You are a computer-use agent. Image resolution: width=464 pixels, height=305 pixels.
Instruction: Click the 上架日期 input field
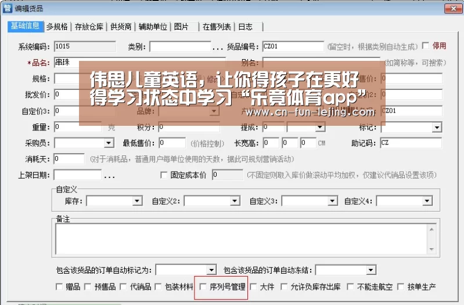[78, 175]
